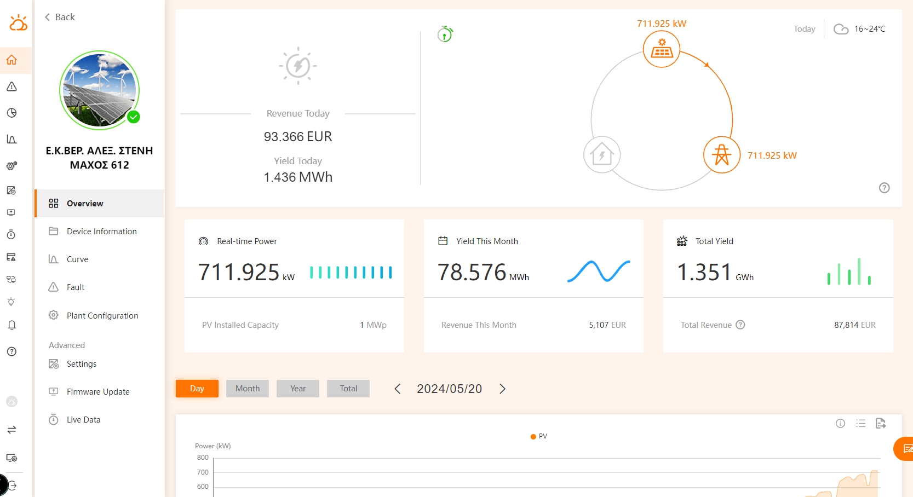Click the Total Revenue help icon
Viewport: 913px width, 497px height.
tap(740, 325)
